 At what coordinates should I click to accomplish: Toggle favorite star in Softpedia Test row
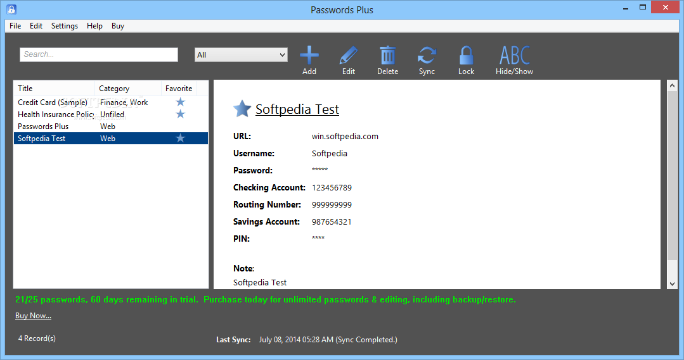(180, 138)
